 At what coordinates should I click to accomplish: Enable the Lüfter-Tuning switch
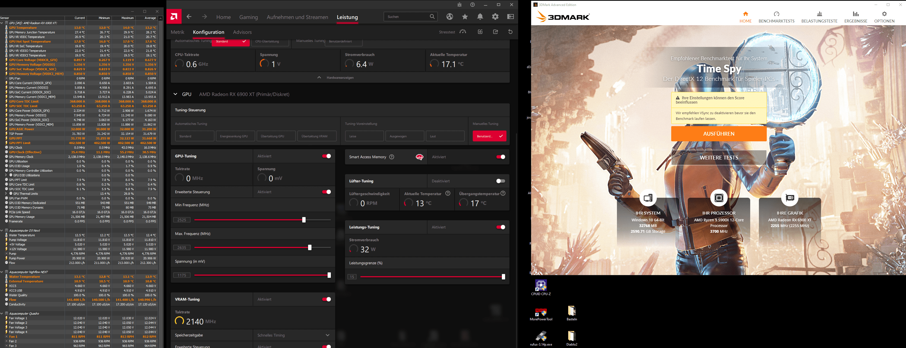point(500,181)
